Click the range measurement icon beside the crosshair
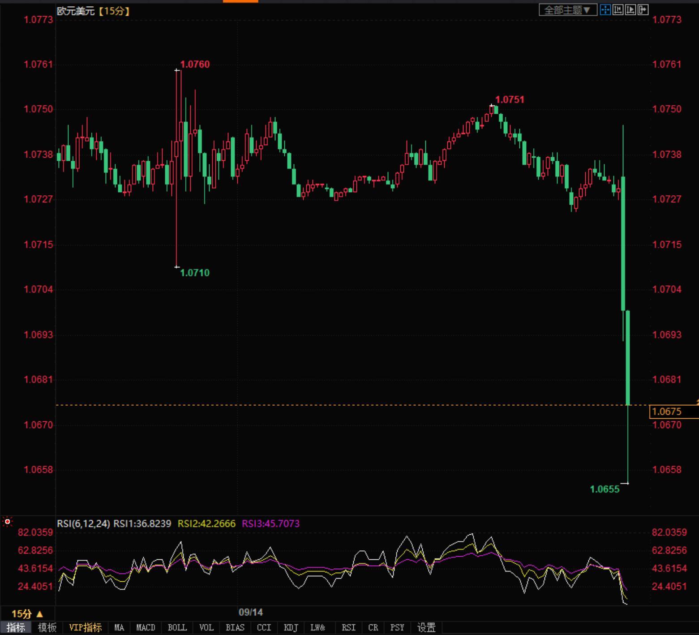The height and width of the screenshot is (635, 699). (618, 10)
